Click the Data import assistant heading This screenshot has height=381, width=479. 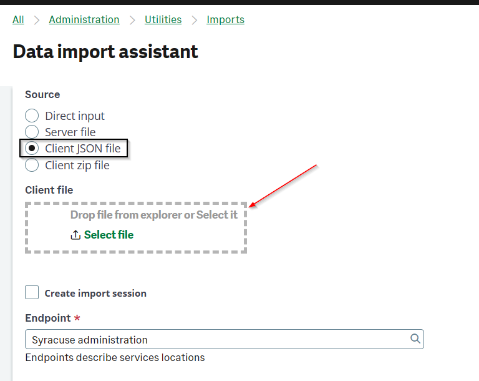tap(105, 51)
